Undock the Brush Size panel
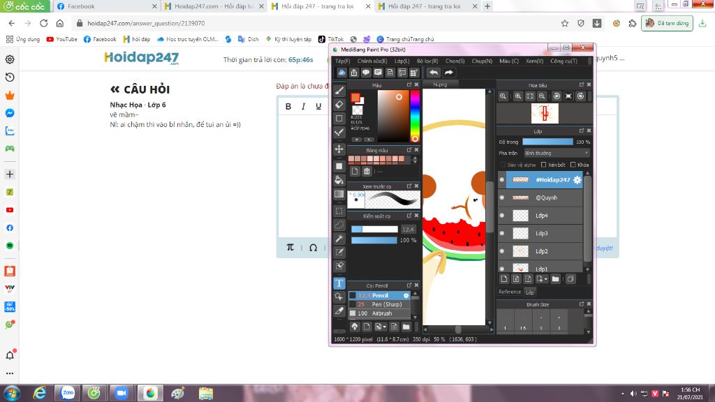The image size is (715, 402). pyautogui.click(x=582, y=304)
